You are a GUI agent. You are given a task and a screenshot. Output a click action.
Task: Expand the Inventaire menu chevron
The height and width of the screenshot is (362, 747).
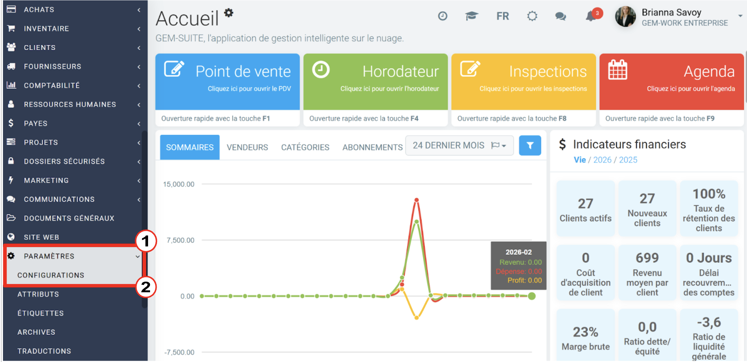click(139, 29)
